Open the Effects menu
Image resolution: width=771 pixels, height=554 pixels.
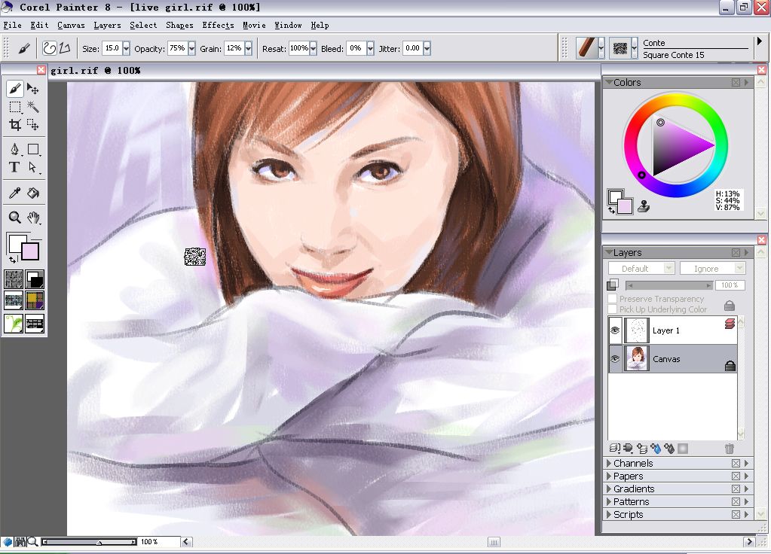(x=218, y=25)
